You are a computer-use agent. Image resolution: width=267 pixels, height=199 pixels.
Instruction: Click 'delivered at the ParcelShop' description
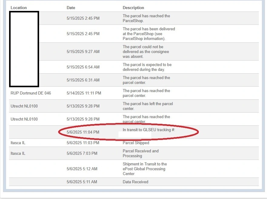coord(149,34)
